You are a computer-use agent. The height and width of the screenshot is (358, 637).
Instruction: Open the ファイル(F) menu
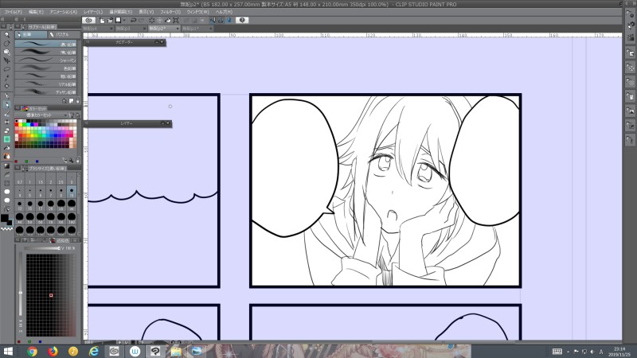14,12
